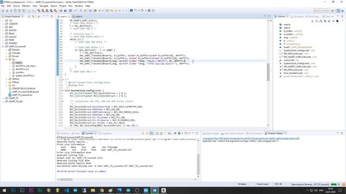Image resolution: width=346 pixels, height=194 pixels.
Task: Select Blink1 project in Project Explorer
Action: pos(11,33)
